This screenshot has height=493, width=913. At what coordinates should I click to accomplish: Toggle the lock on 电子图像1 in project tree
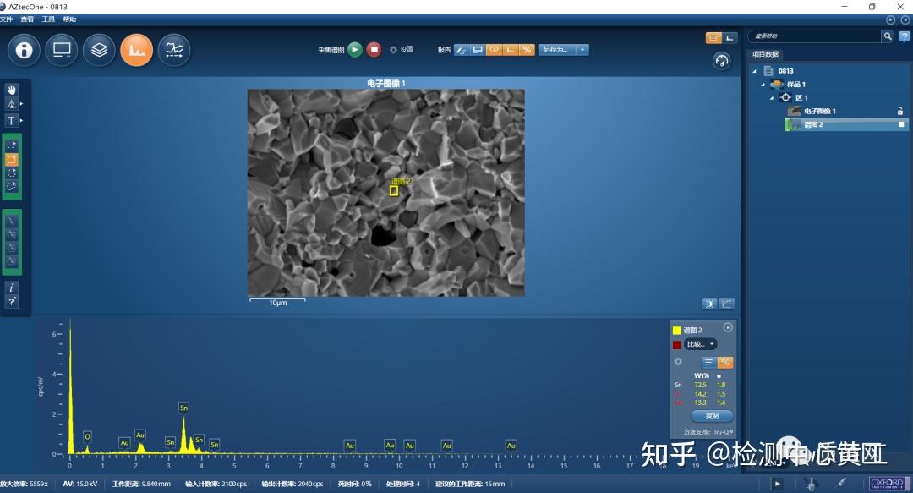point(900,111)
